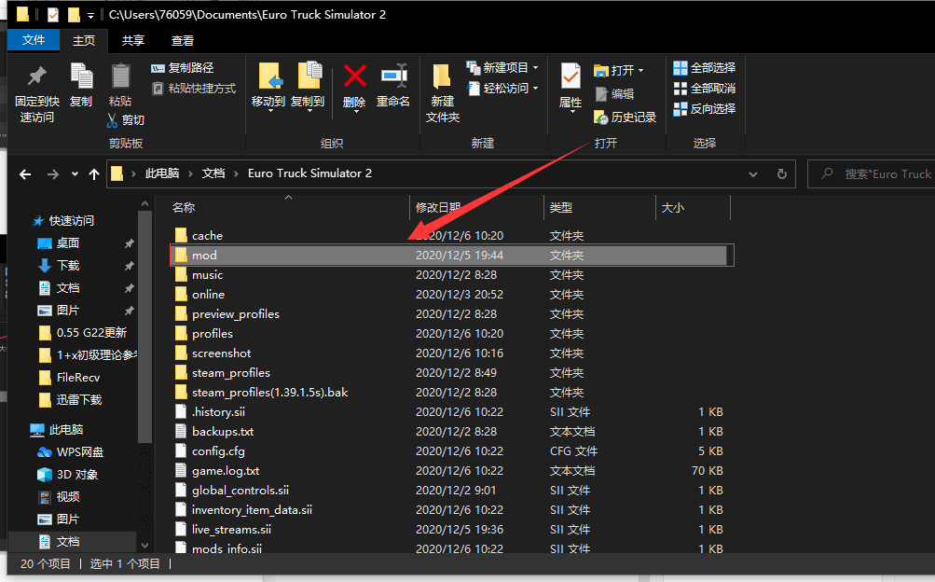Click the Rename (重命名) icon

pos(393,76)
